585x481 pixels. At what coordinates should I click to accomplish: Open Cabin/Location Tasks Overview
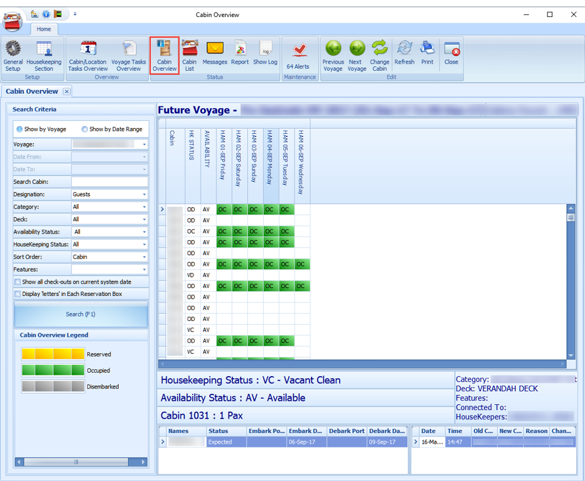tap(87, 56)
